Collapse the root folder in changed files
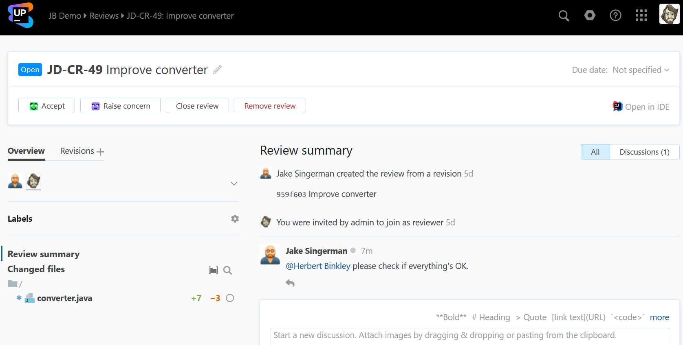Screen dimensions: 683x345 (13, 284)
